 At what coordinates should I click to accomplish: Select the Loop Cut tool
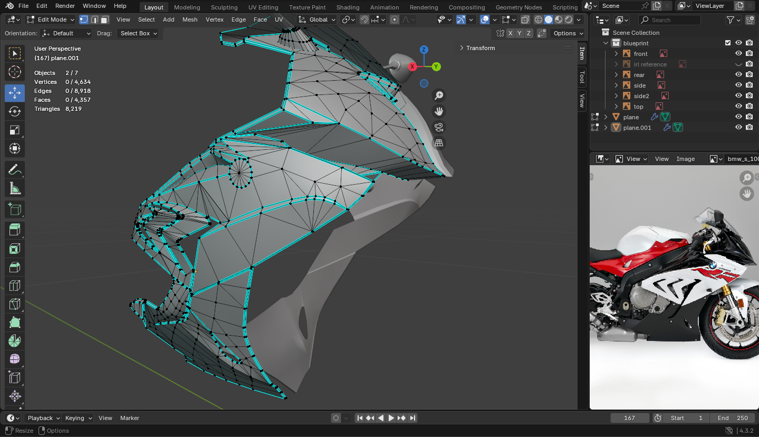(15, 286)
